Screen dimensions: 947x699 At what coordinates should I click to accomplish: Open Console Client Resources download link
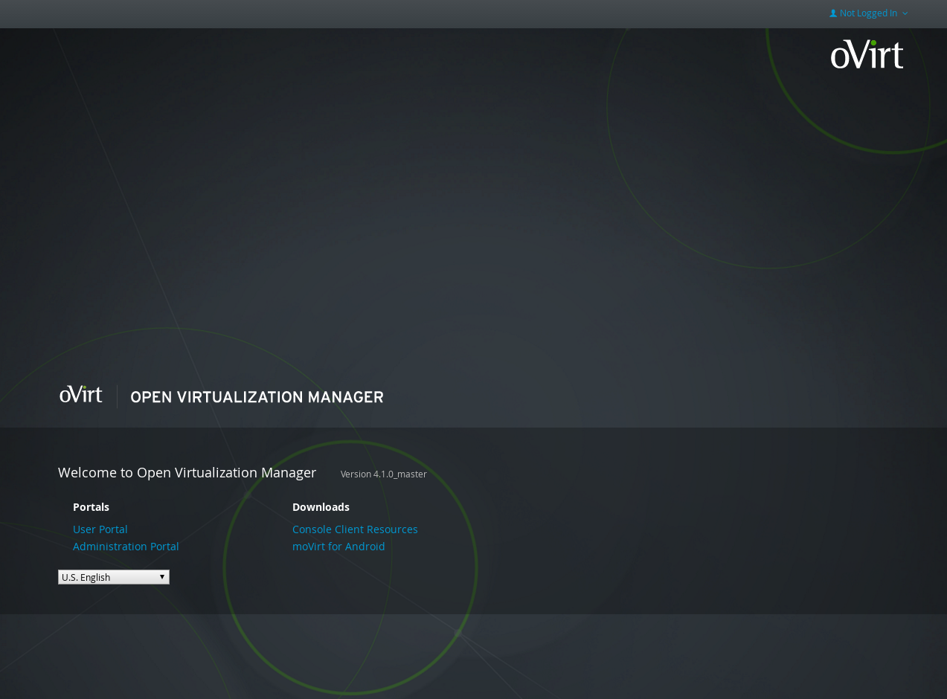[355, 529]
